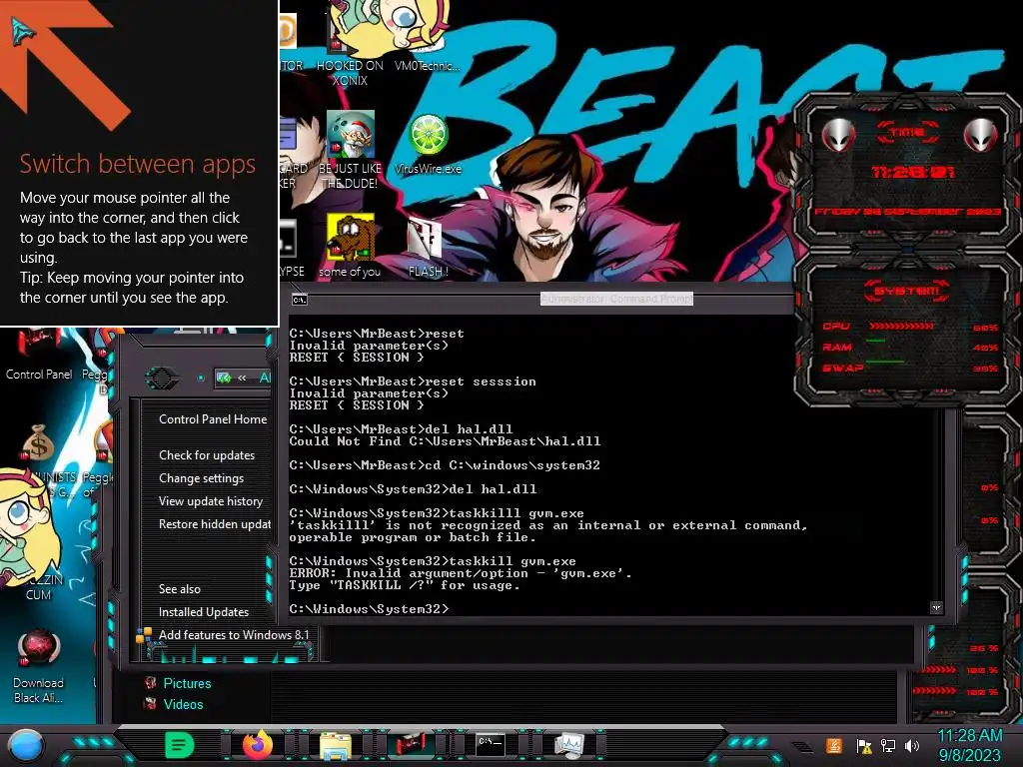Open the money bag desktop icon

coord(39,442)
